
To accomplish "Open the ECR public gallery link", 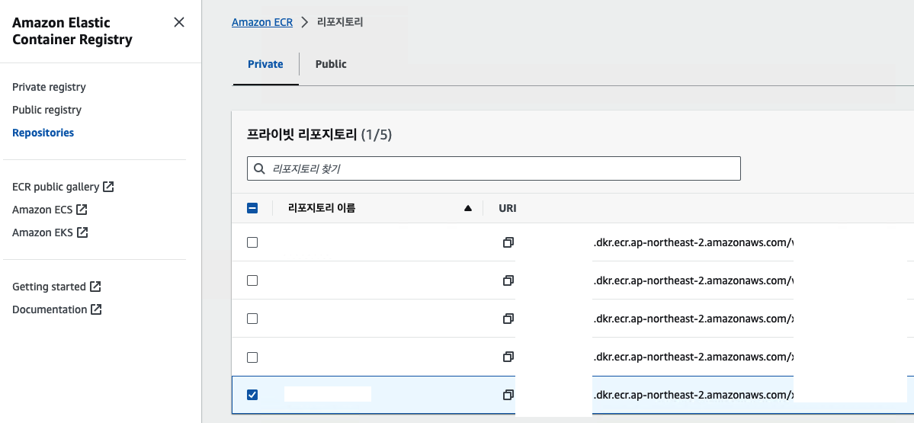I will tap(56, 187).
